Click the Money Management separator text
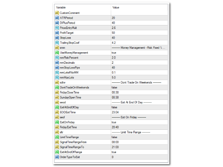The height and width of the screenshot is (167, 223). pos(138,48)
